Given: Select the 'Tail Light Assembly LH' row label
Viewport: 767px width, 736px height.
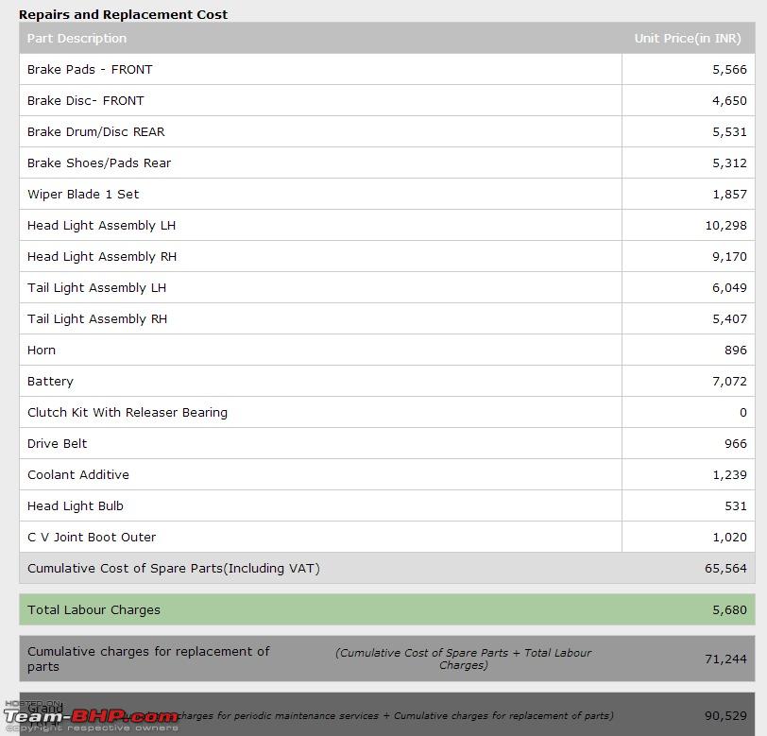Looking at the screenshot, I should [x=97, y=288].
